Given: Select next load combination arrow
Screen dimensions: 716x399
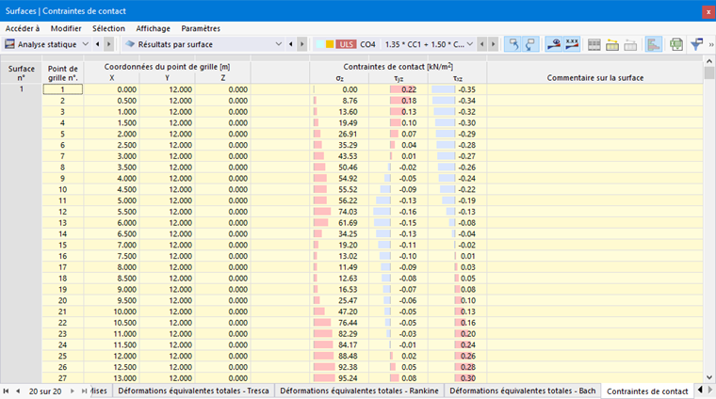Looking at the screenshot, I should pyautogui.click(x=493, y=44).
